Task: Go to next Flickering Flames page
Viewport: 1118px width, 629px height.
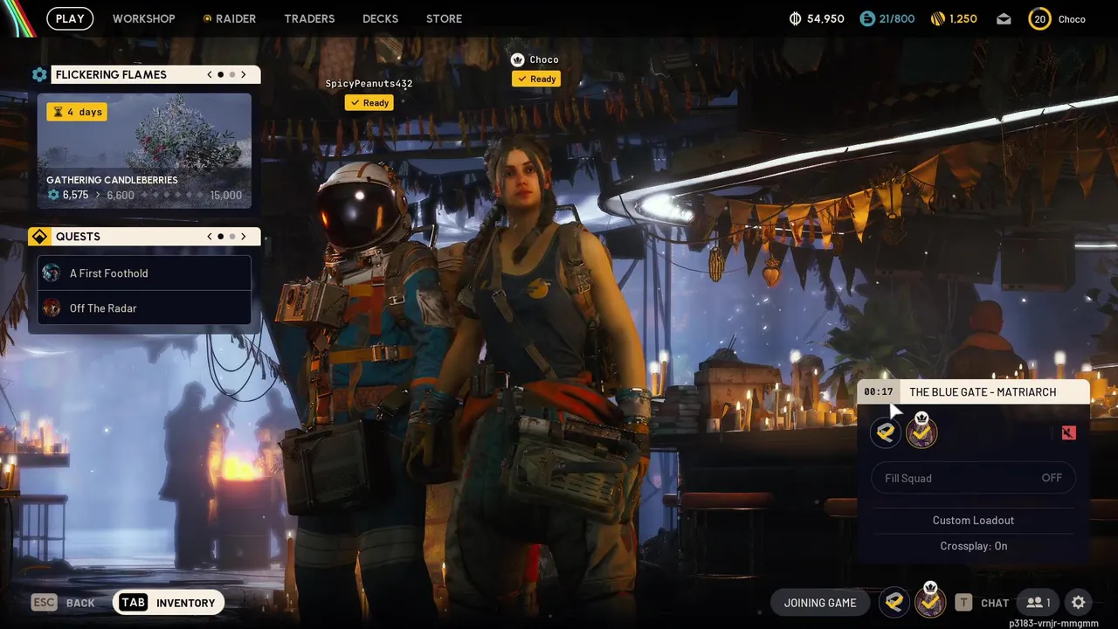Action: coord(244,74)
